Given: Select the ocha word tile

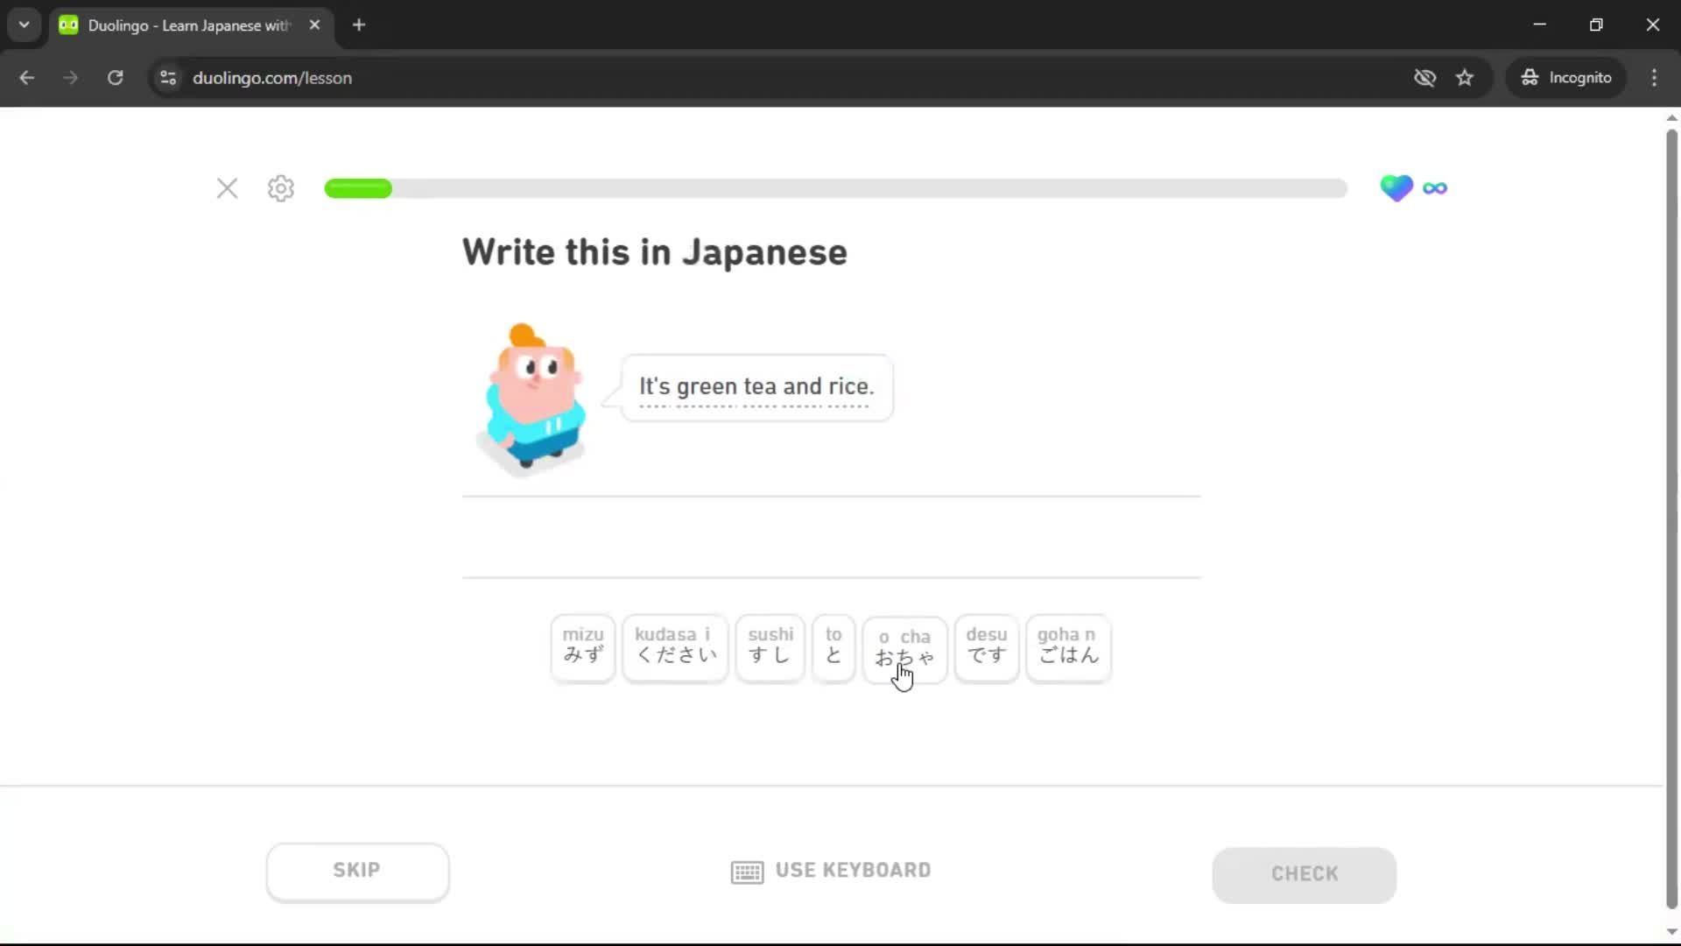Looking at the screenshot, I should [x=904, y=648].
